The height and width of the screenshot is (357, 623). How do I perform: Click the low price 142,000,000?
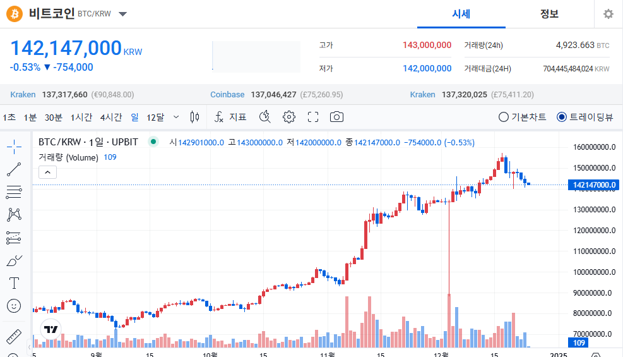coord(427,68)
